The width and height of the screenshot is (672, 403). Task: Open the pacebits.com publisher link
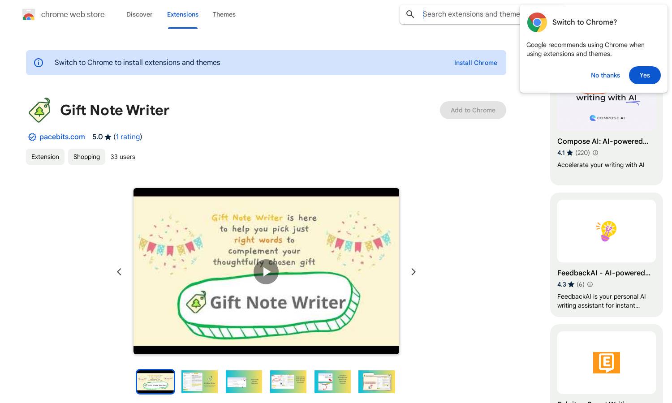click(62, 137)
